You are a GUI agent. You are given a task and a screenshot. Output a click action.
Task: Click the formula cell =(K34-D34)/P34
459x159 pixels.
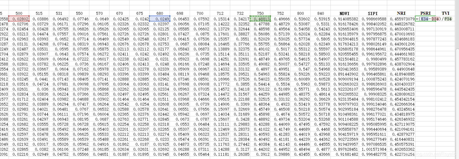[434, 19]
